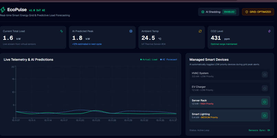Click the AI Shedding chip icon
The height and width of the screenshot is (138, 277).
pos(203,12)
